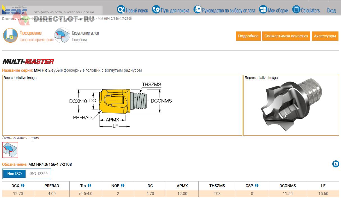Click the r0.5-4.0 Tm value cell

(86, 194)
